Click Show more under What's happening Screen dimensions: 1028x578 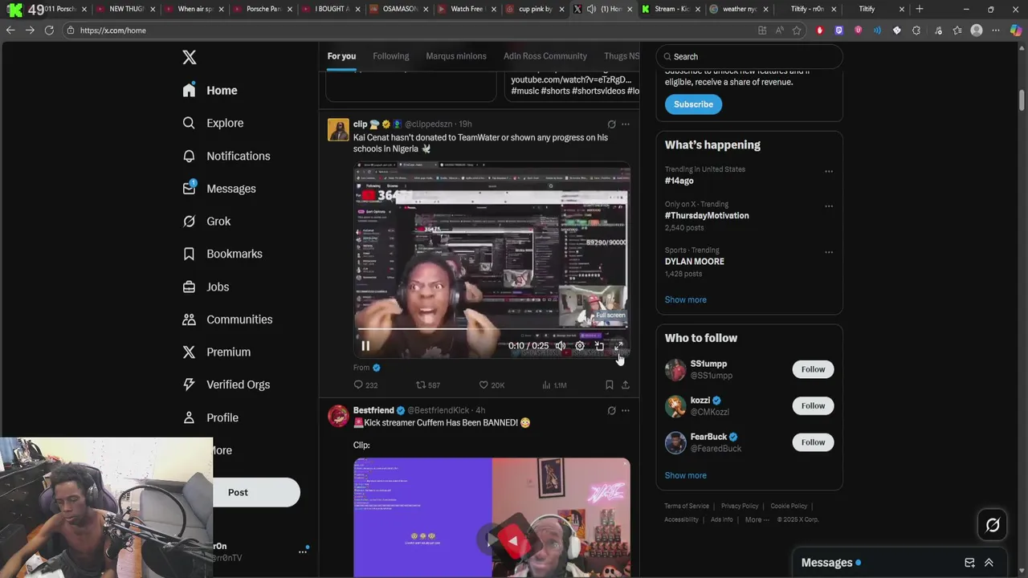point(686,299)
